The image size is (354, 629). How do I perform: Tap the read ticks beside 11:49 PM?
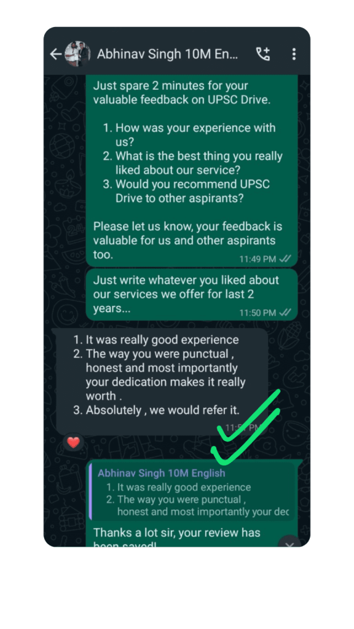[285, 259]
